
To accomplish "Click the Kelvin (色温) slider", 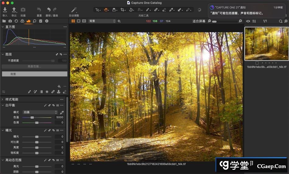I will pyautogui.click(x=37, y=117).
